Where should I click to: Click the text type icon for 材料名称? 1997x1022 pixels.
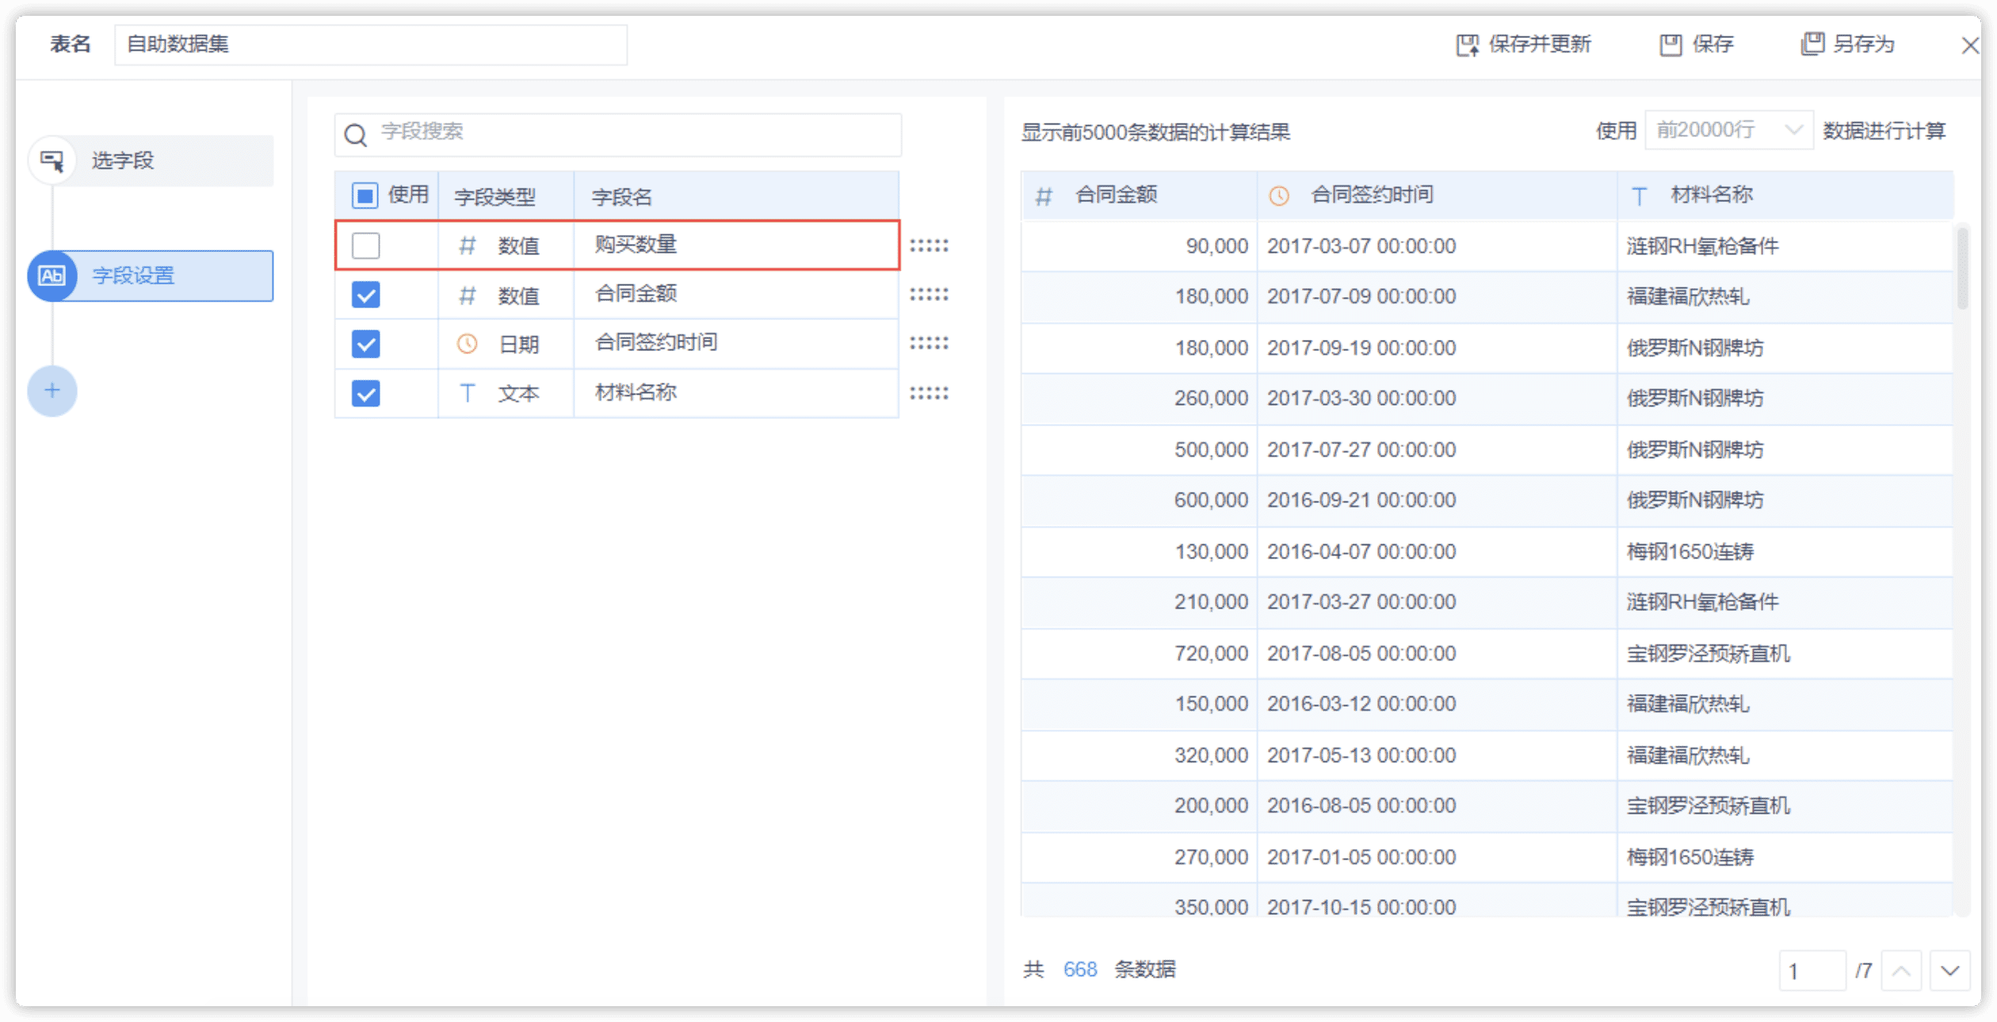[x=468, y=393]
